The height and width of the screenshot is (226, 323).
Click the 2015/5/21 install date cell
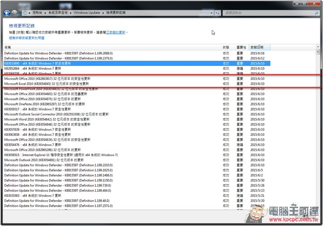click(x=257, y=196)
